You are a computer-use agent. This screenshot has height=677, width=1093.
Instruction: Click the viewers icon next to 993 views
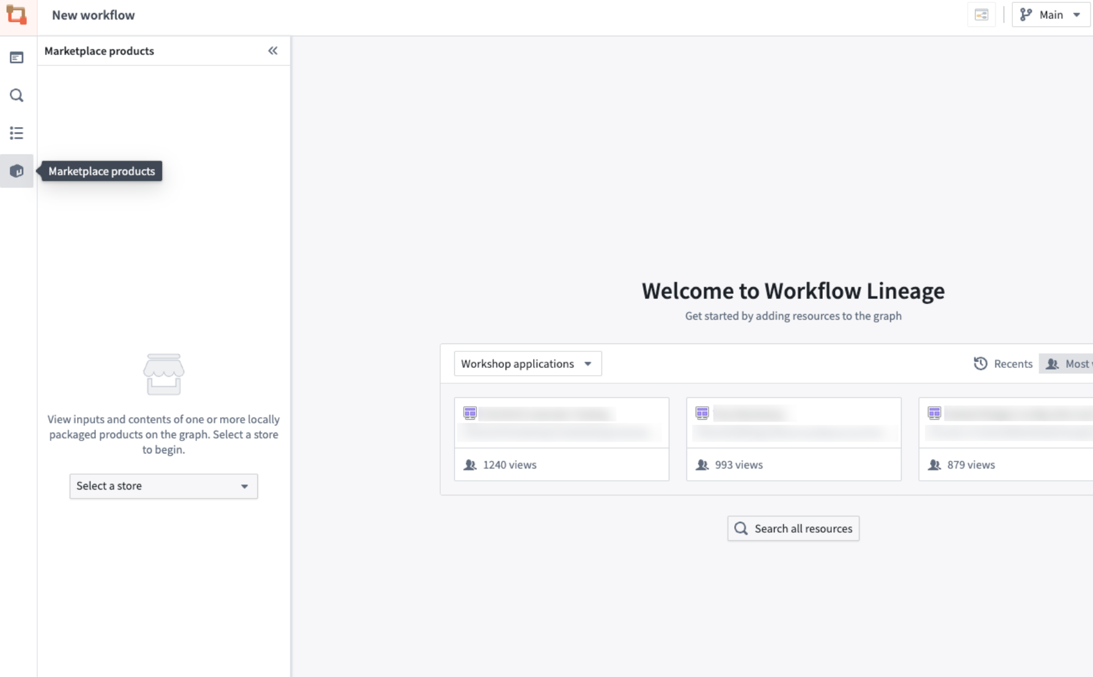(x=702, y=464)
